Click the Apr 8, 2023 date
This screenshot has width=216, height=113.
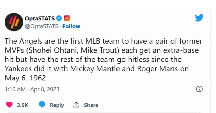click(46, 89)
